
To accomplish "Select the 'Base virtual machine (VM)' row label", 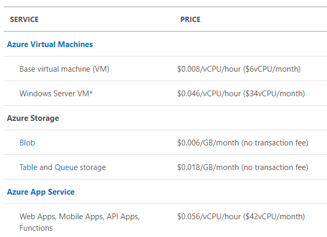I will (x=64, y=69).
